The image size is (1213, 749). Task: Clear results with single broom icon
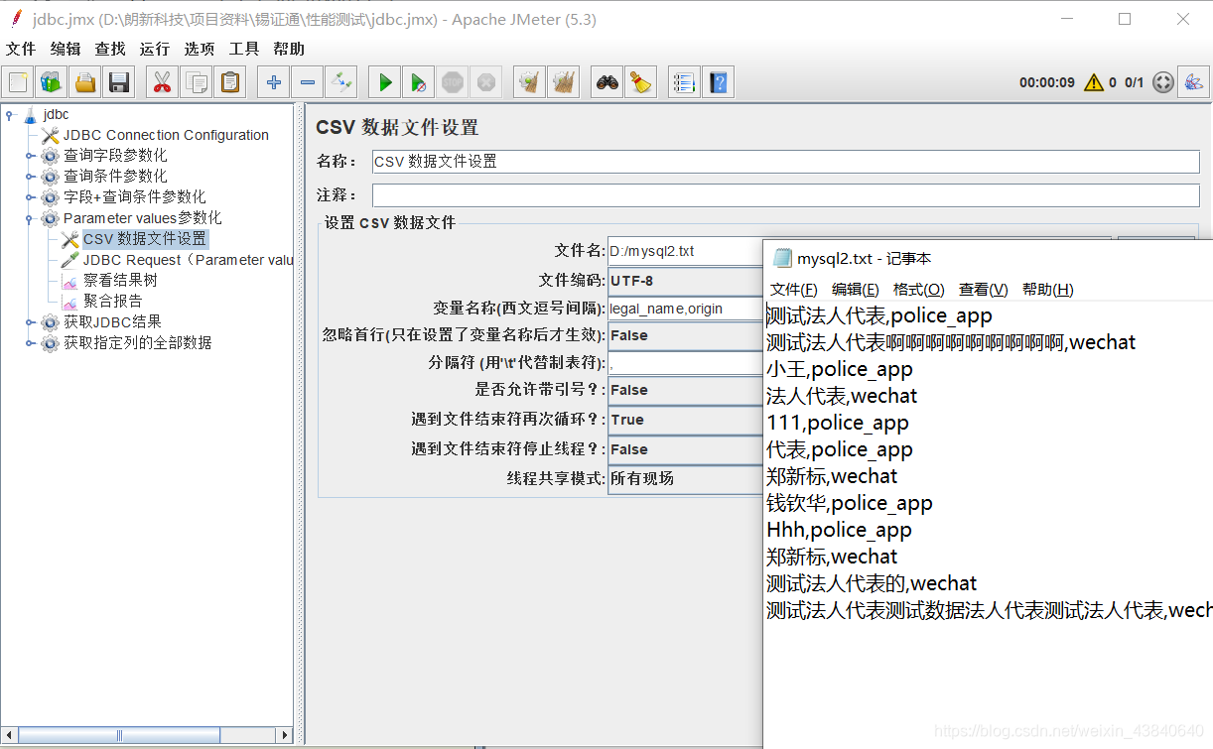[530, 82]
